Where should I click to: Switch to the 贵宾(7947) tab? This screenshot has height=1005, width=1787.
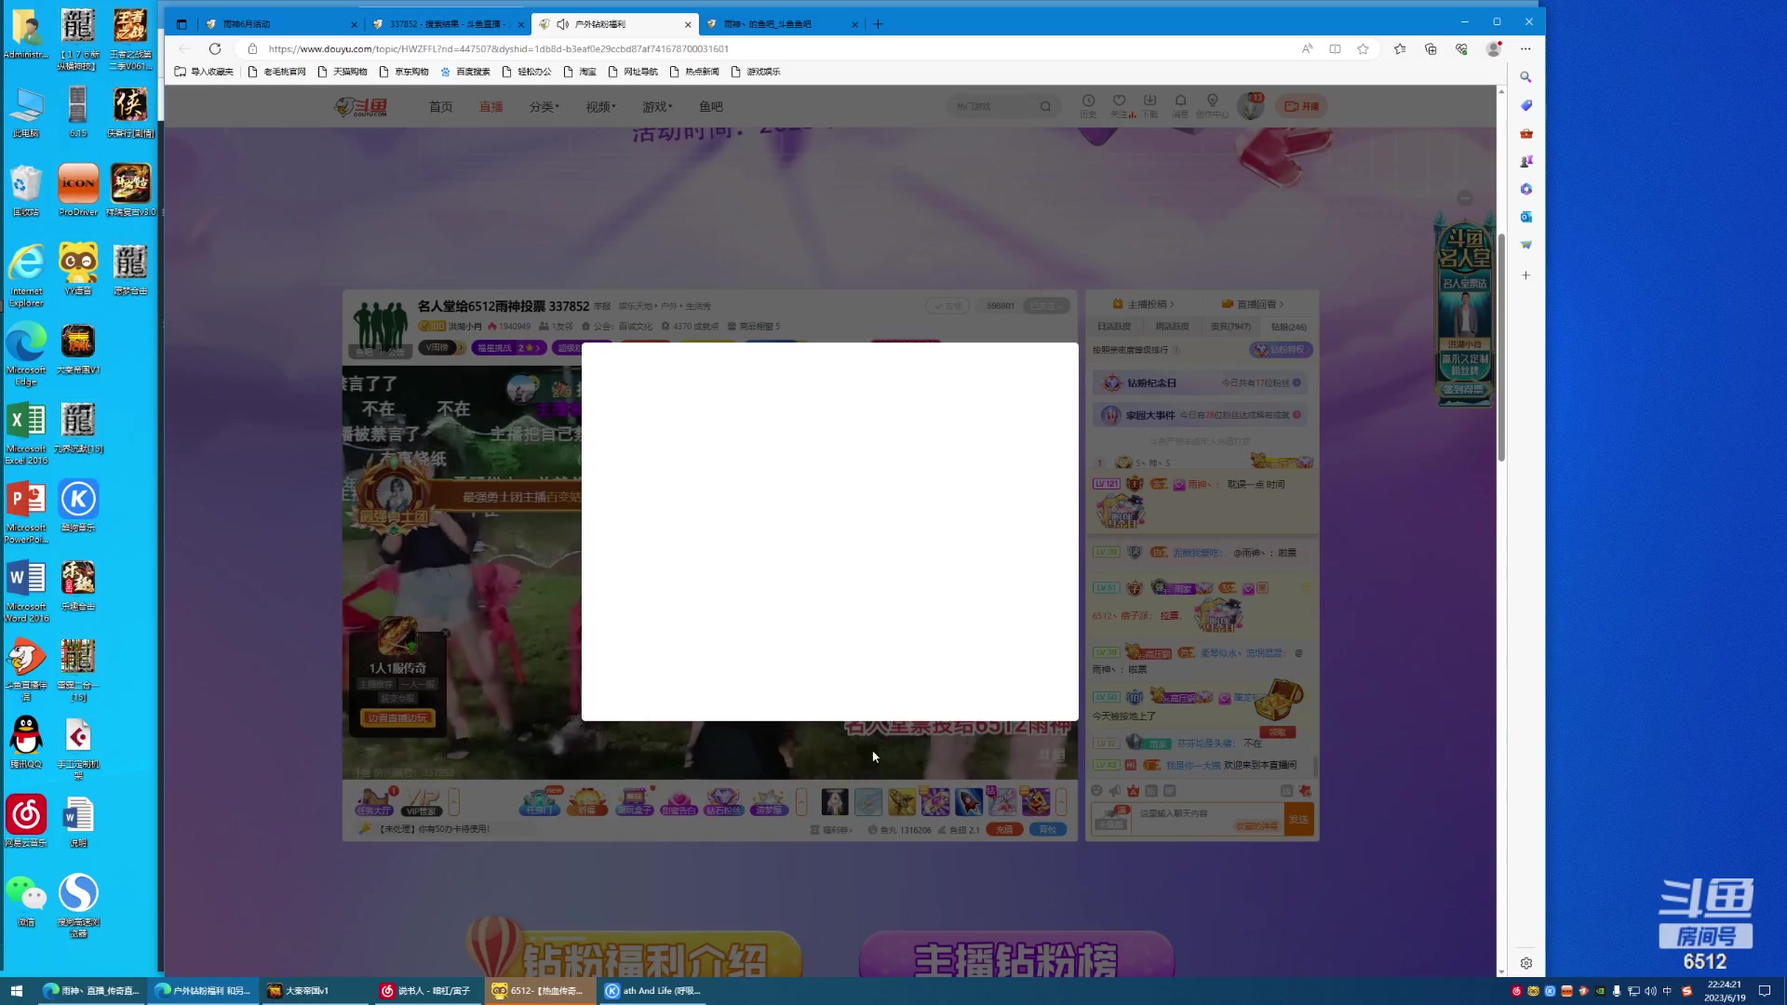click(x=1230, y=327)
